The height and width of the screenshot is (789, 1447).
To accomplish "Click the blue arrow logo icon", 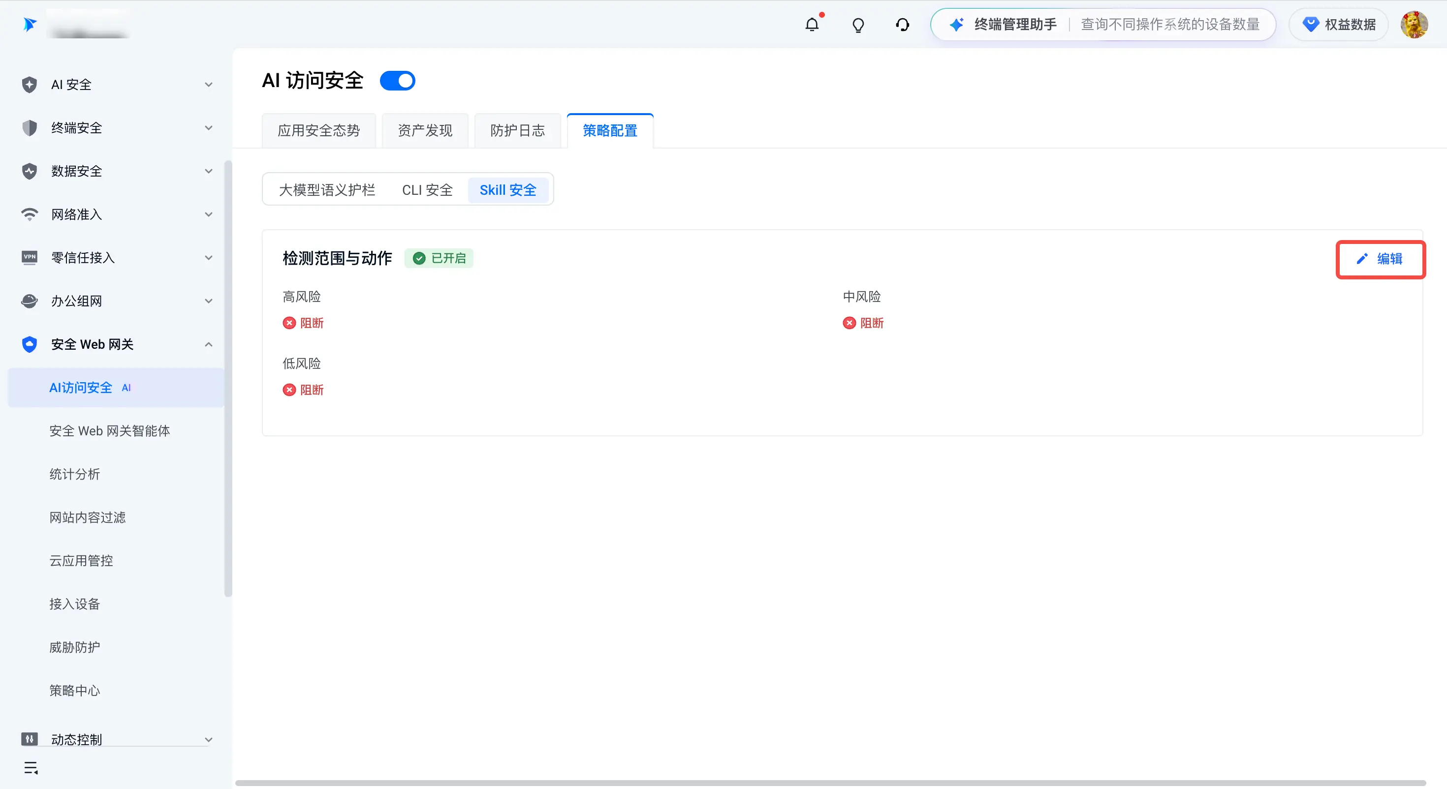I will coord(30,24).
